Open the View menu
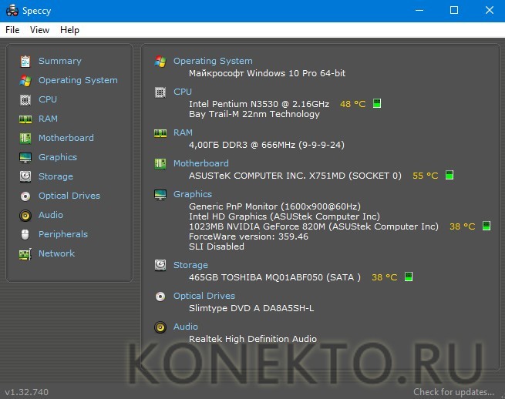 [x=39, y=30]
